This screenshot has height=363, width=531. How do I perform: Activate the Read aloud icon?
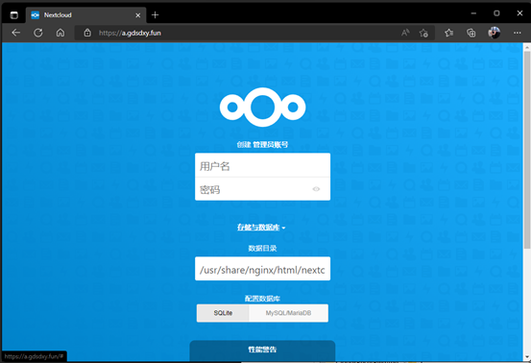click(405, 33)
